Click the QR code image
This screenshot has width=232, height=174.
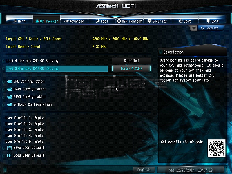pos(216,148)
